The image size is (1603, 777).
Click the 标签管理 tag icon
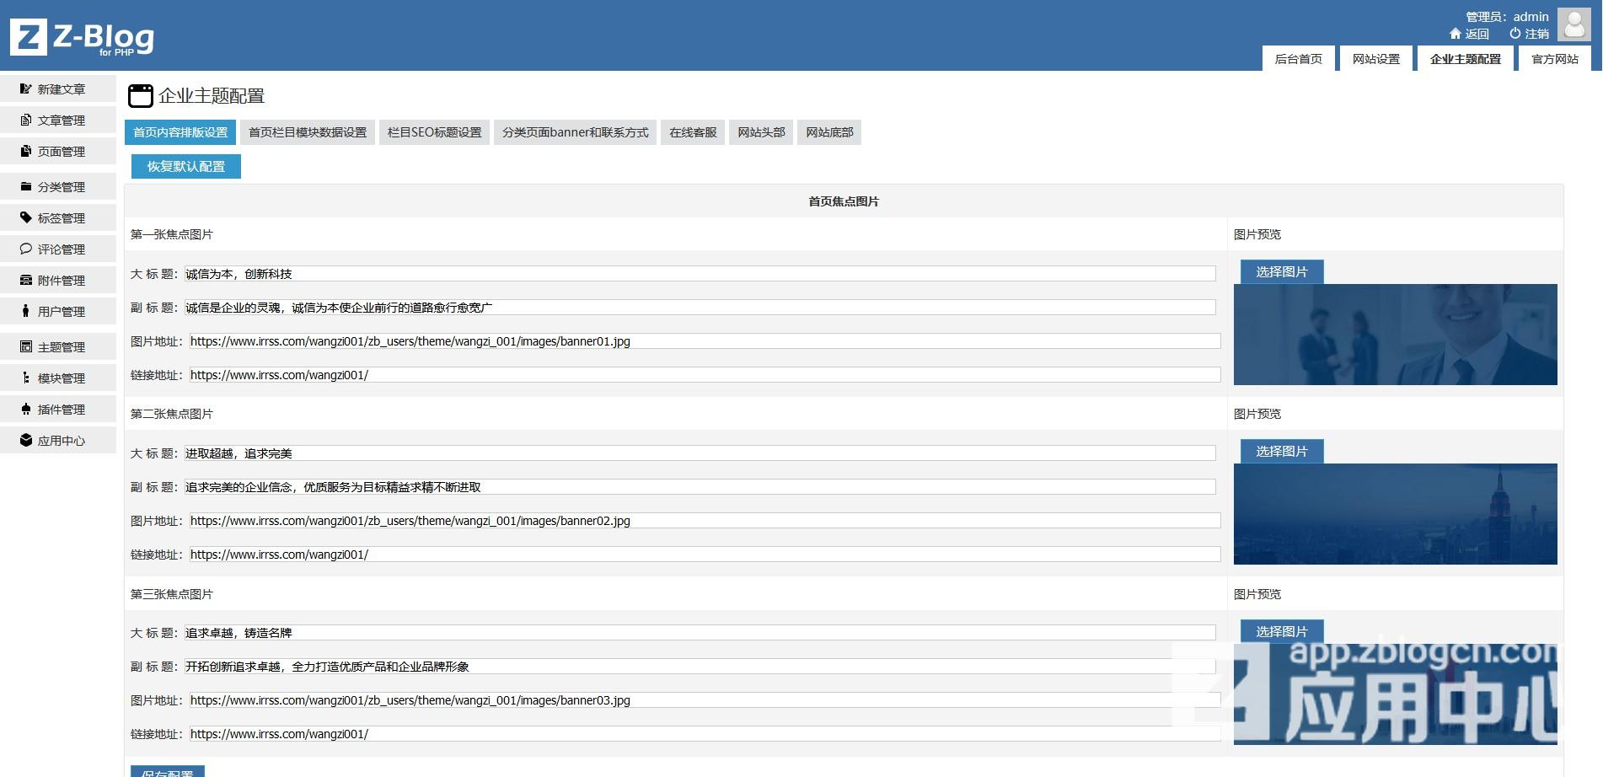tap(26, 217)
